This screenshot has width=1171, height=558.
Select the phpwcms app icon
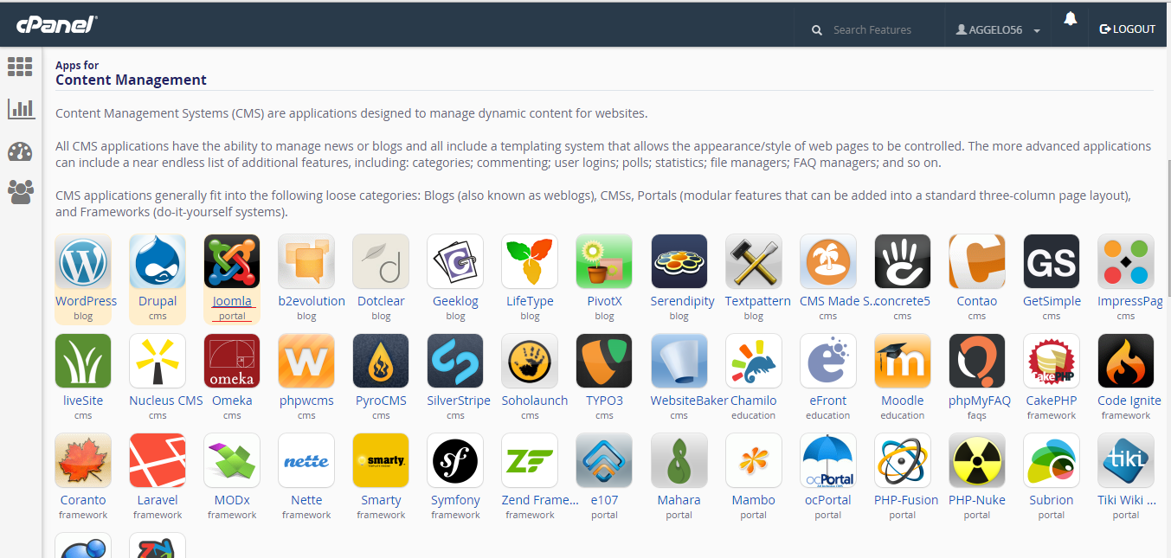(306, 361)
